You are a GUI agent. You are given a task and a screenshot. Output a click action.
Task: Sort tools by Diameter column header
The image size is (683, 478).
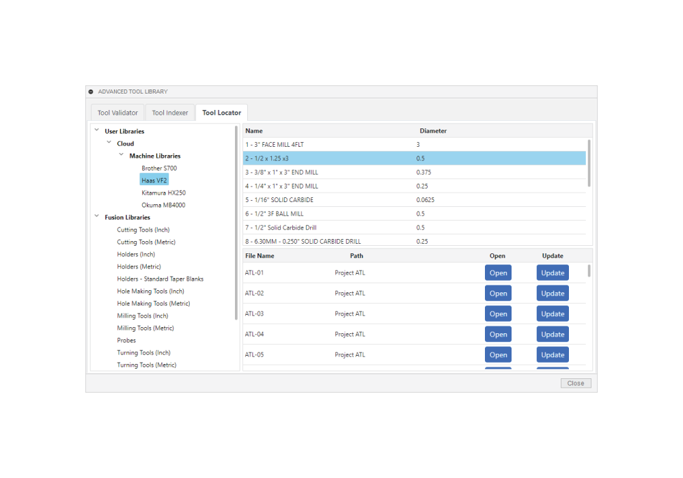coord(433,131)
